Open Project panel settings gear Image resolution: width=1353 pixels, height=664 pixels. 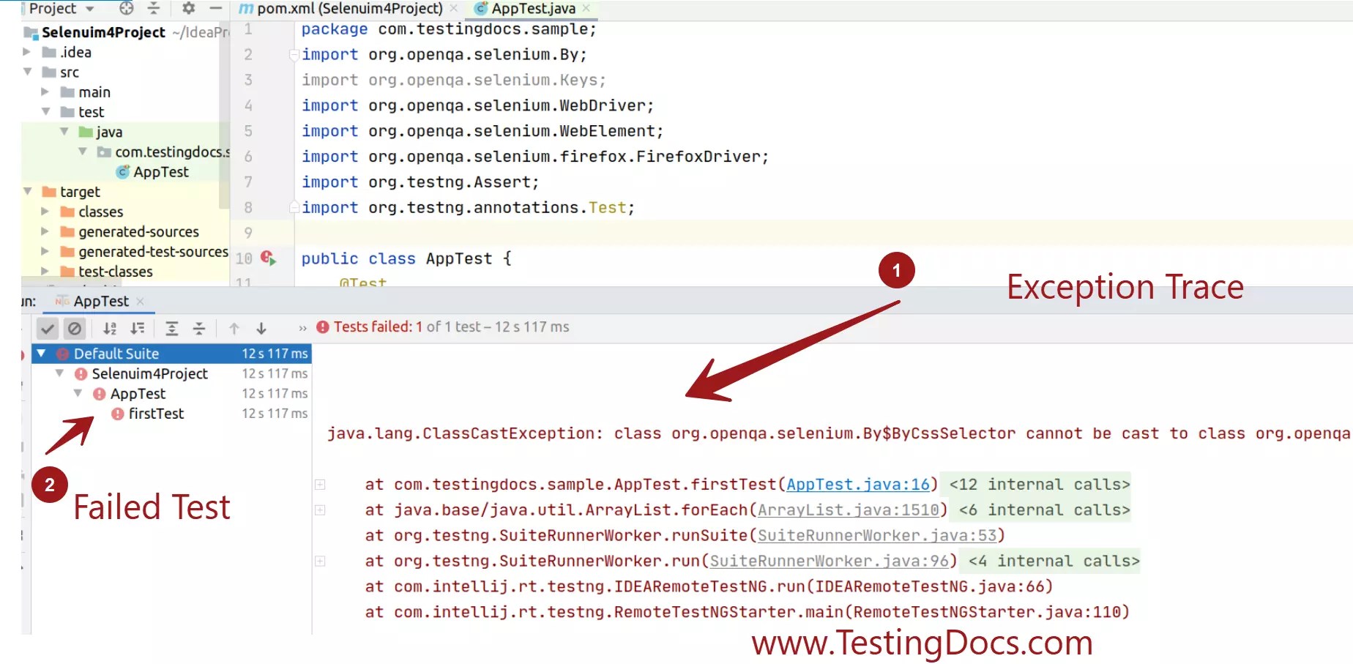[x=187, y=10]
